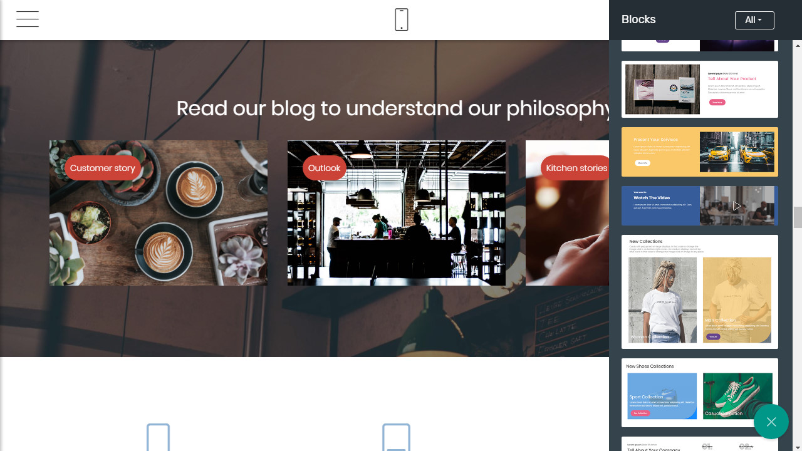This screenshot has height=451, width=802.
Task: Click the second blue device feature icon
Action: pyautogui.click(x=397, y=437)
